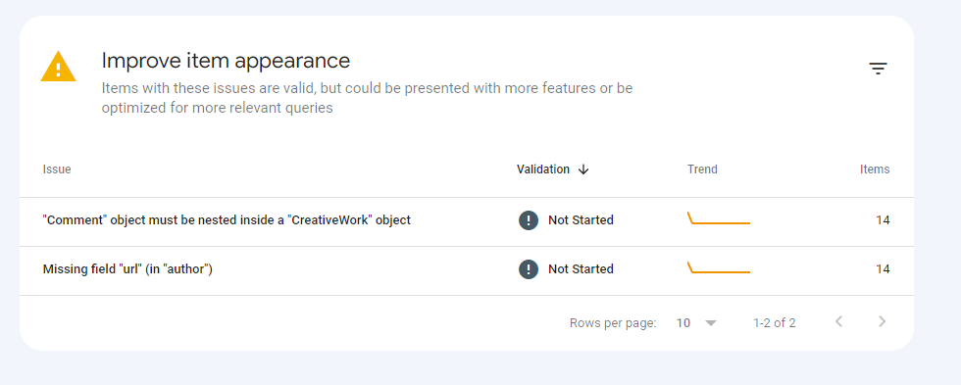Go to previous page with left chevron
The width and height of the screenshot is (961, 385).
coord(839,321)
